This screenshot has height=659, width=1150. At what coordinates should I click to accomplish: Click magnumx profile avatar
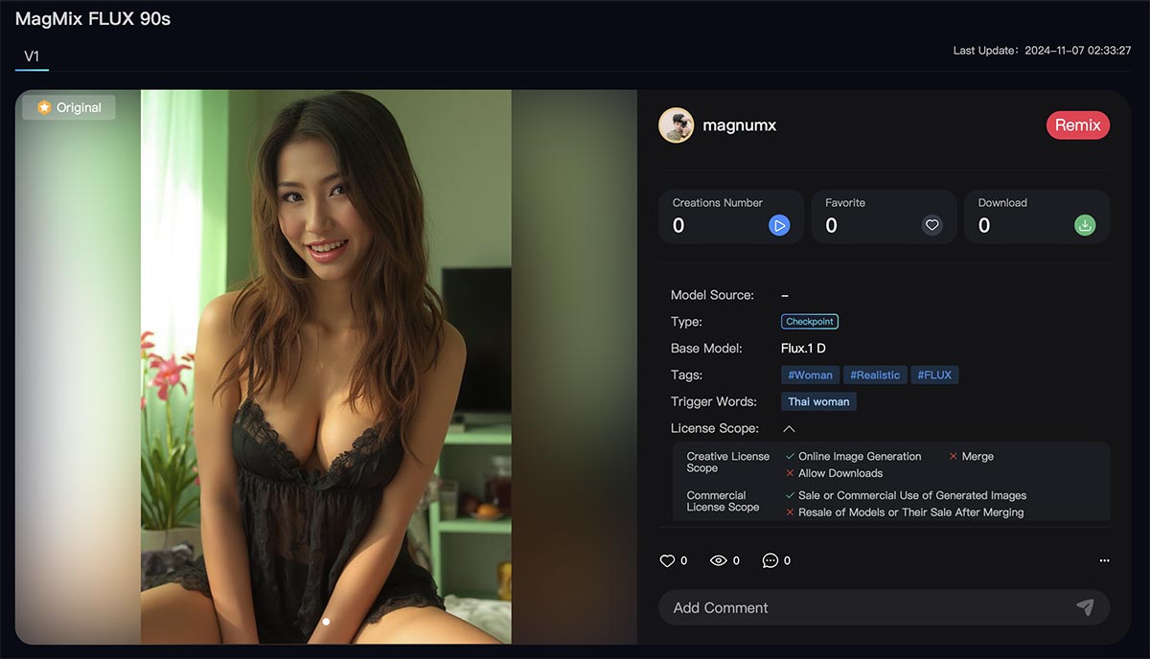coord(677,125)
